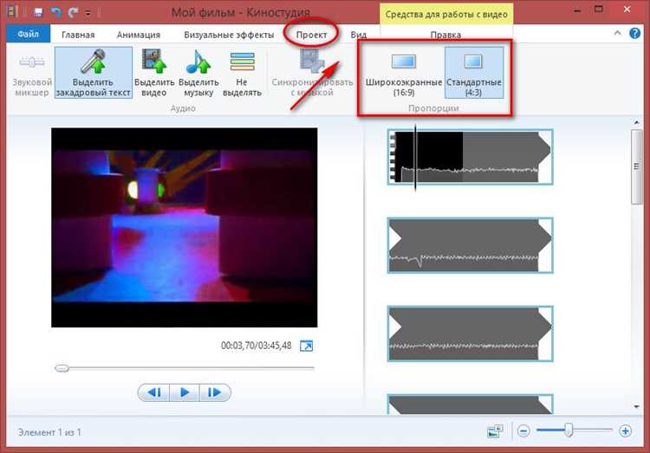Click the zoom in plus button

tap(625, 431)
